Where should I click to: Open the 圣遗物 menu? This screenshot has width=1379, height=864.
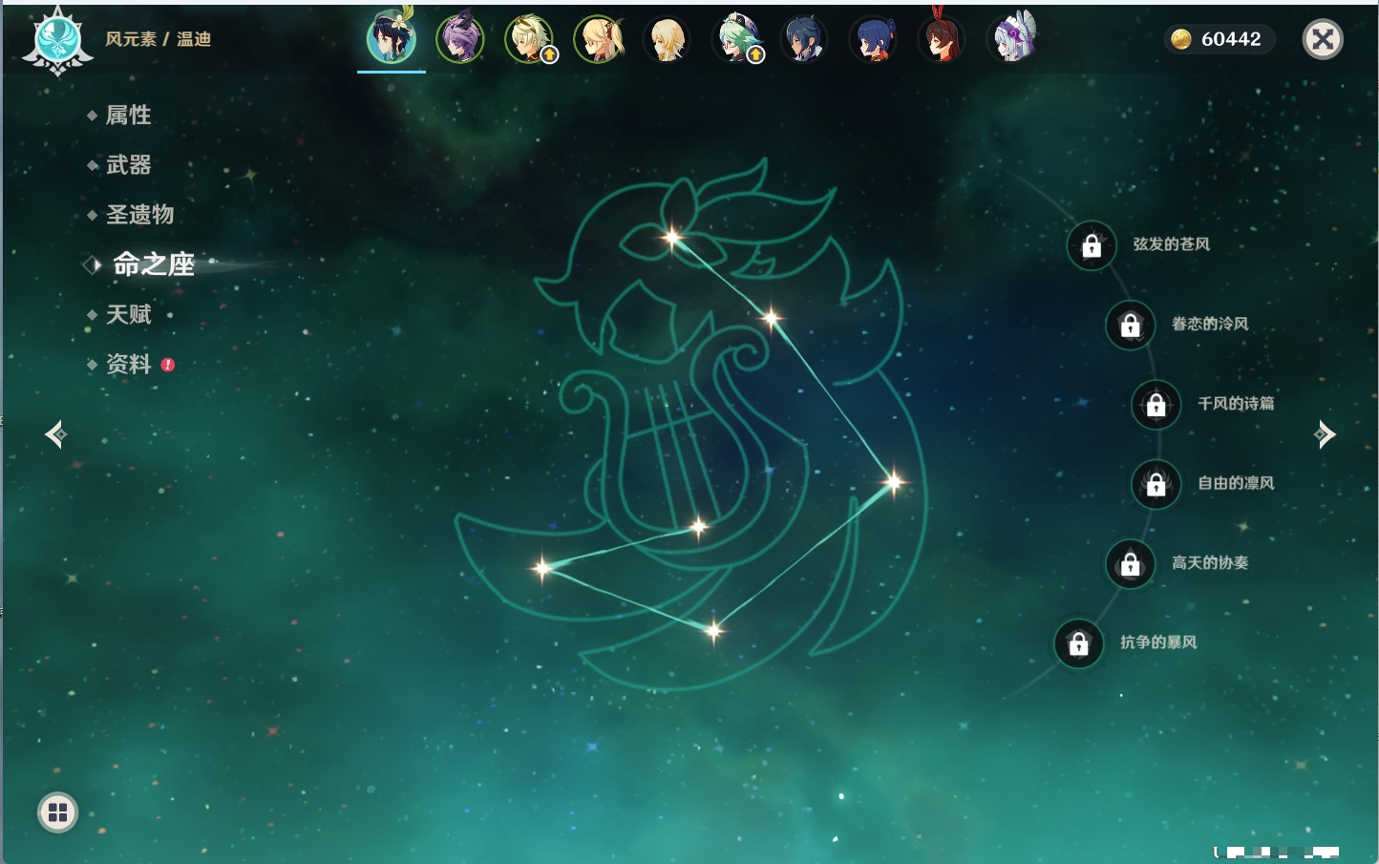[x=139, y=215]
